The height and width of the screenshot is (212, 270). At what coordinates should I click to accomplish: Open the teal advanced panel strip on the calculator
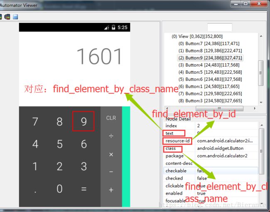(x=126, y=157)
